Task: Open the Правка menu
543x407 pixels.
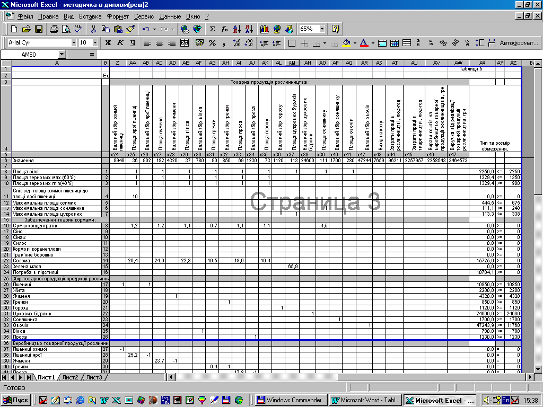Action: [x=48, y=16]
